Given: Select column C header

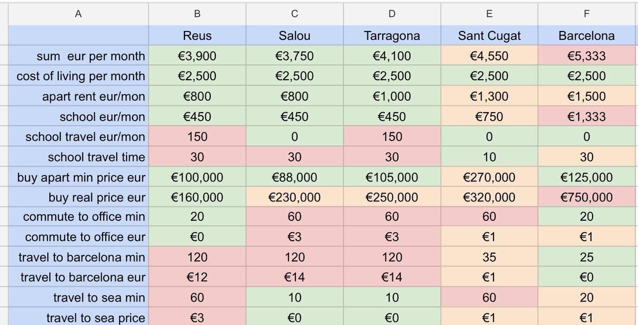Looking at the screenshot, I should 295,14.
